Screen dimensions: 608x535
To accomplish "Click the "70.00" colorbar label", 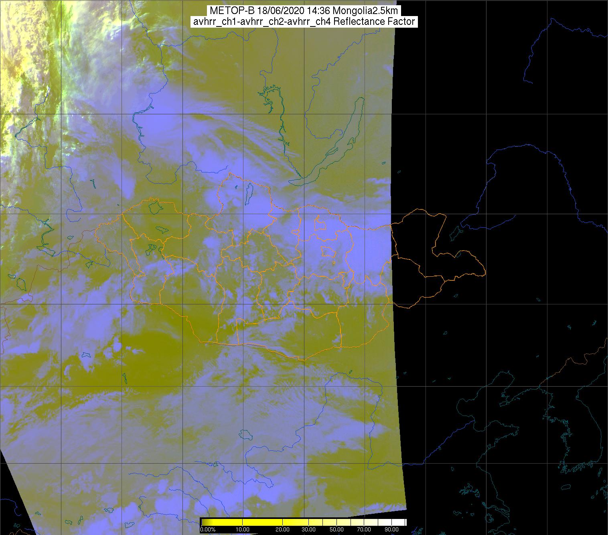I will coord(364,530).
